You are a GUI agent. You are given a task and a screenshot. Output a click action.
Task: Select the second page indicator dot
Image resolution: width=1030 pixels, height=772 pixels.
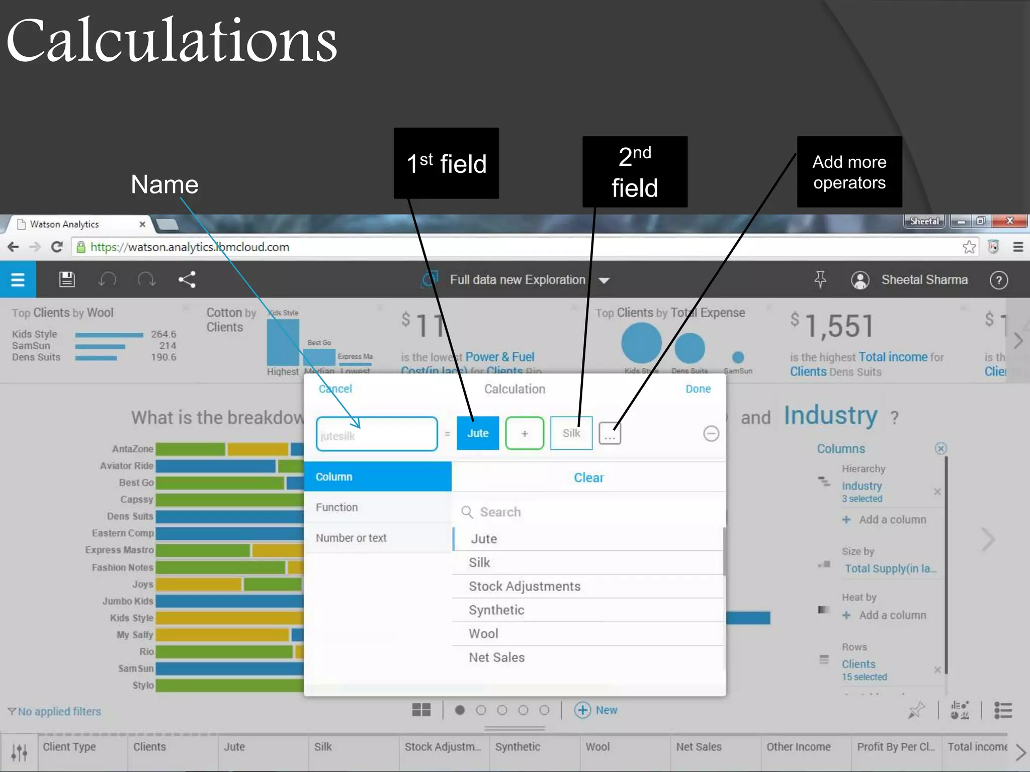coord(481,710)
